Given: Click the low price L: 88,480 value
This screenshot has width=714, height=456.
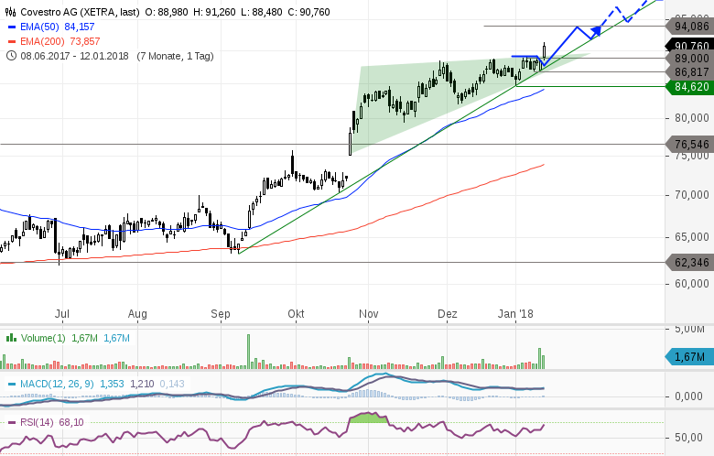Looking at the screenshot, I should (262, 12).
